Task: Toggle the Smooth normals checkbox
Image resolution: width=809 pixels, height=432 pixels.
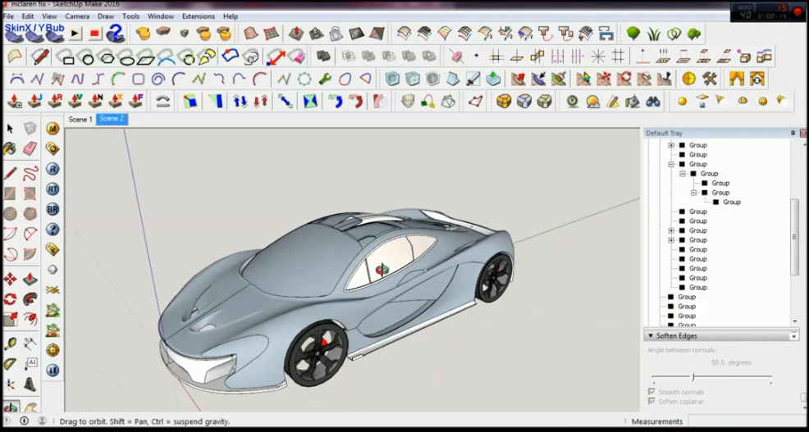Action: (651, 393)
